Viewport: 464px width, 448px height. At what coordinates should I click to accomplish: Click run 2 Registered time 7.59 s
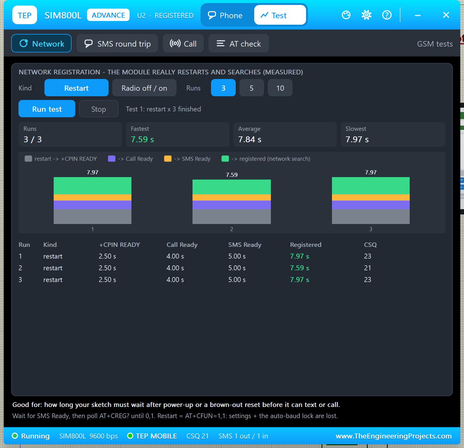click(x=300, y=268)
